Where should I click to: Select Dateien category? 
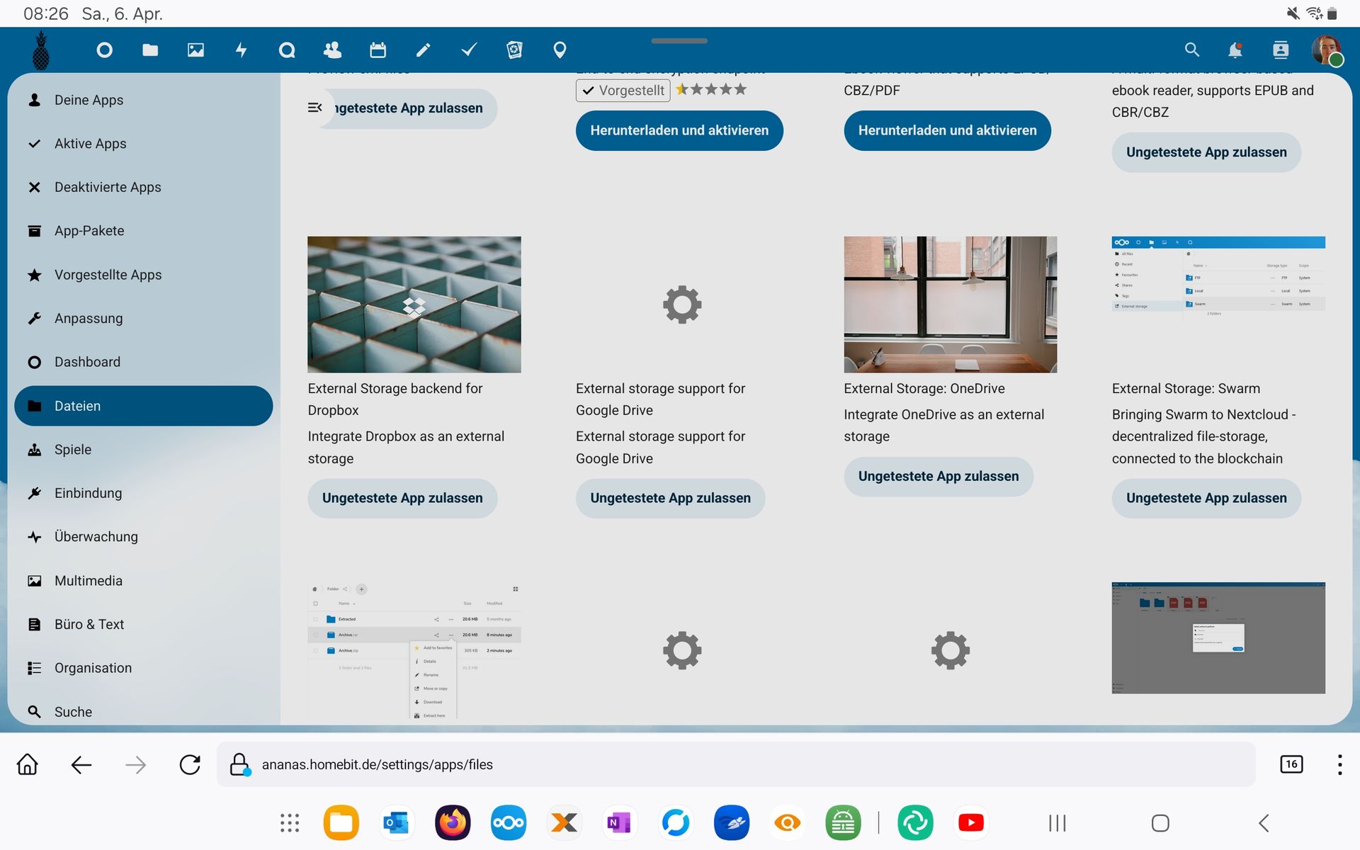pos(144,406)
